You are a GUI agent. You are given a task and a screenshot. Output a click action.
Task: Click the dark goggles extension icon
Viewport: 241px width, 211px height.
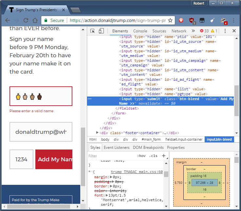coord(202,20)
